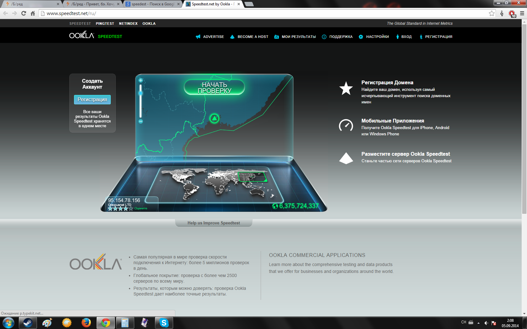The width and height of the screenshot is (527, 329).
Task: Start the test with НАЧАТЬ ПРОВЕРКУ
Action: click(214, 87)
